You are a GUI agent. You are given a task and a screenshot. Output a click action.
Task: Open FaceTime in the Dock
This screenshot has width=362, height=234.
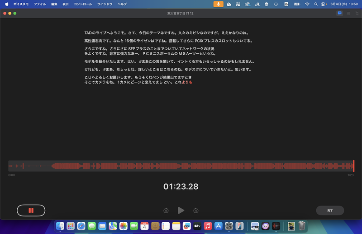134,226
